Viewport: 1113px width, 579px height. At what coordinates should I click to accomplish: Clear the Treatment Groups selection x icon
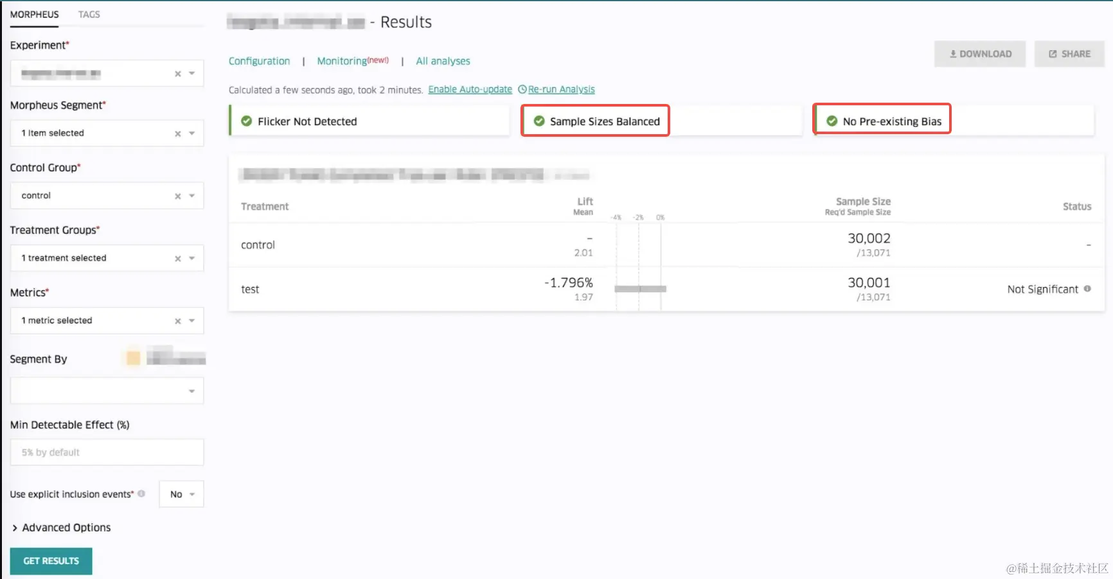click(178, 258)
